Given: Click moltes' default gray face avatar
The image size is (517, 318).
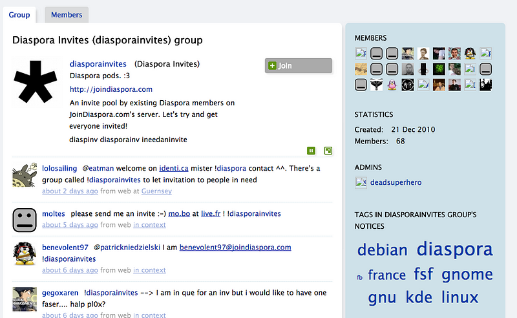Looking at the screenshot, I should pyautogui.click(x=25, y=220).
